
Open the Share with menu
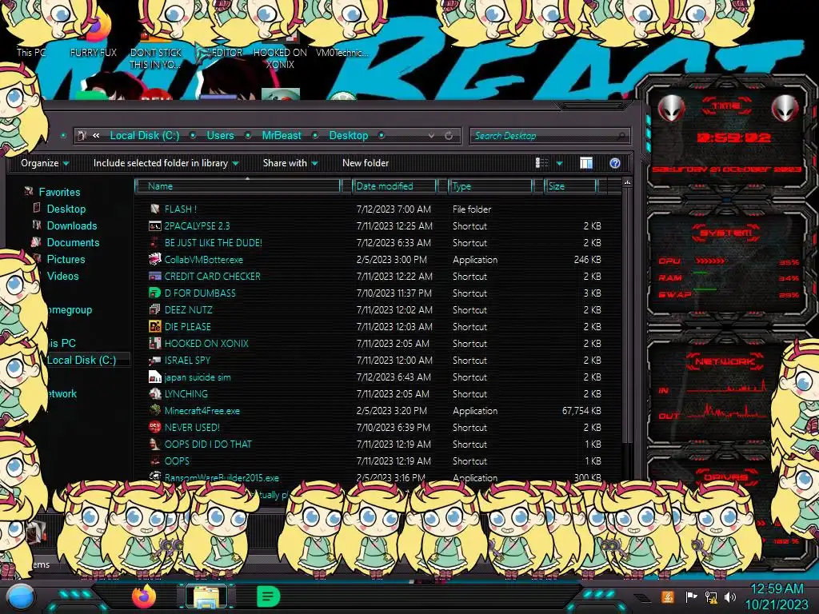click(x=290, y=163)
